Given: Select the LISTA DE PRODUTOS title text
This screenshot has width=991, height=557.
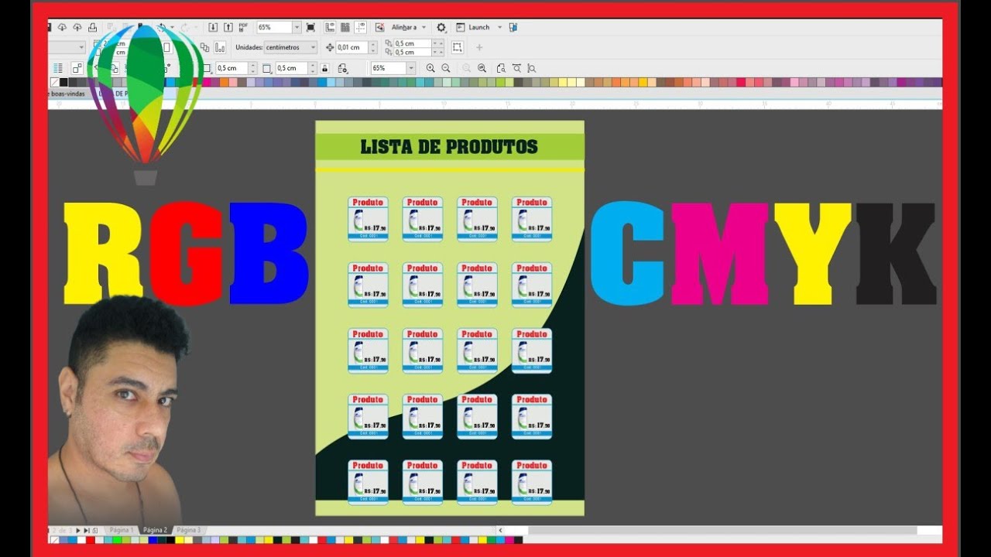Looking at the screenshot, I should pos(449,146).
